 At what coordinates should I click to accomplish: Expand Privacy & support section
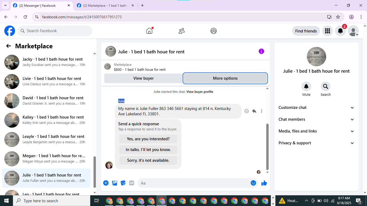(x=316, y=143)
